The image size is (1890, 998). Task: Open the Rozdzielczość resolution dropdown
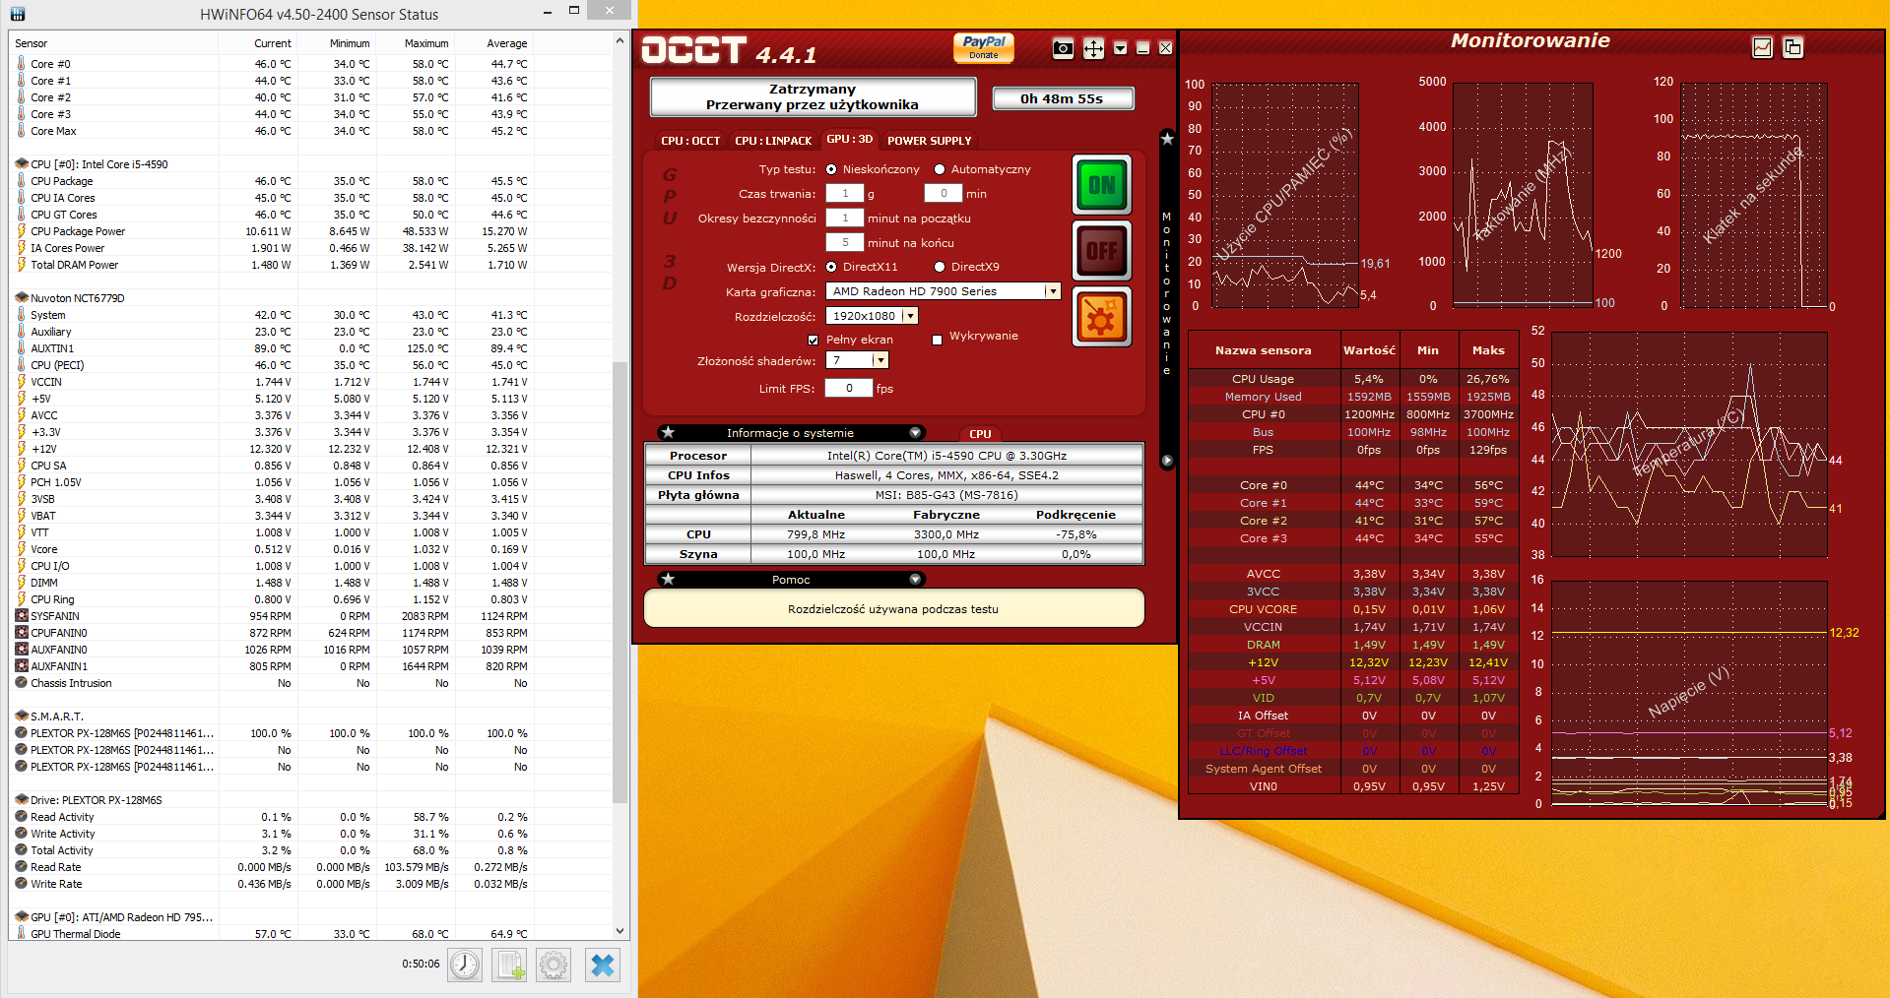(x=910, y=316)
